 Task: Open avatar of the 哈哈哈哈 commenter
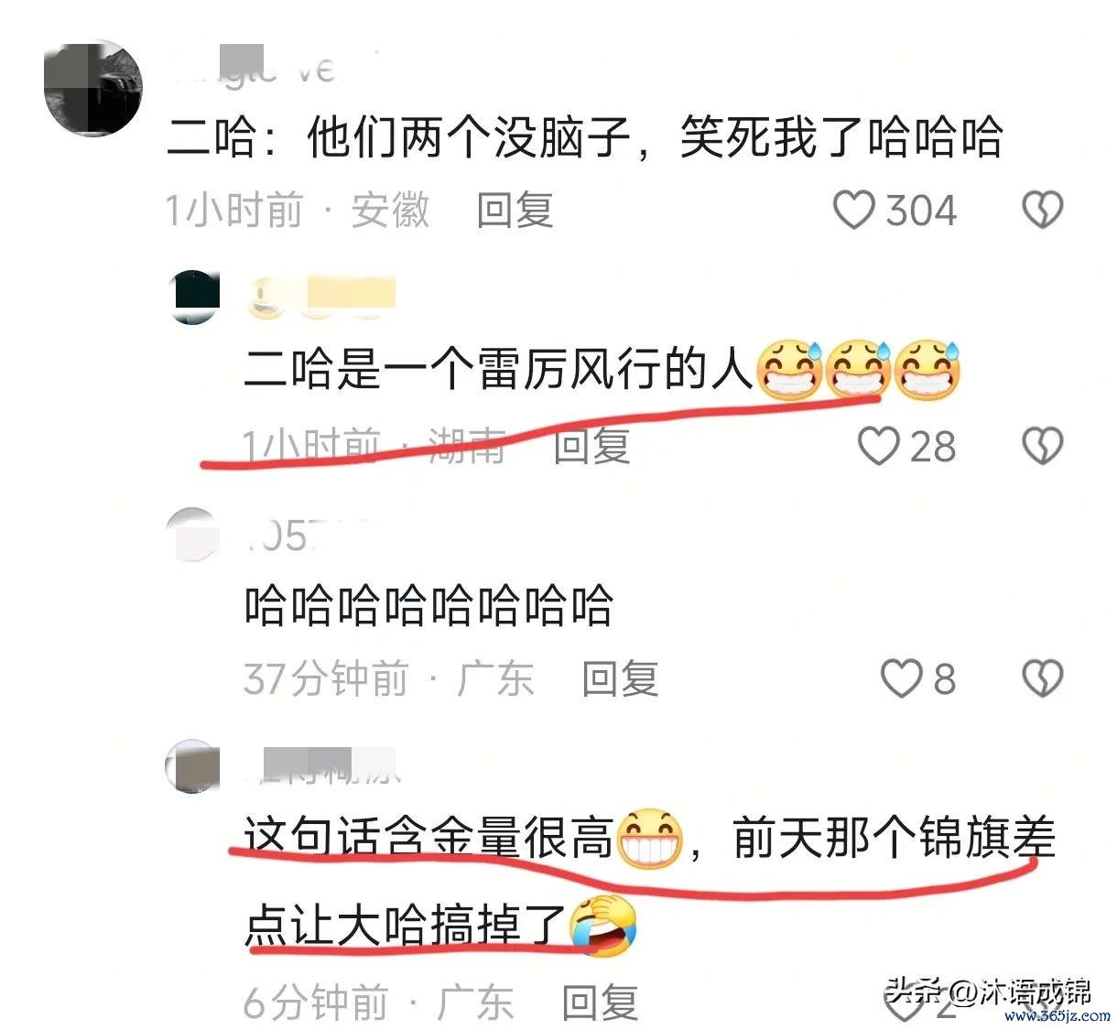click(193, 534)
